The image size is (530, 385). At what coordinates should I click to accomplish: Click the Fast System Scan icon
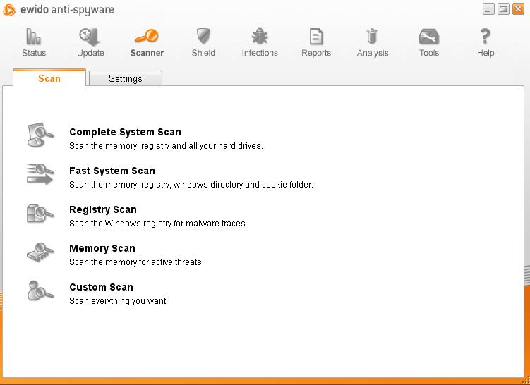point(40,174)
